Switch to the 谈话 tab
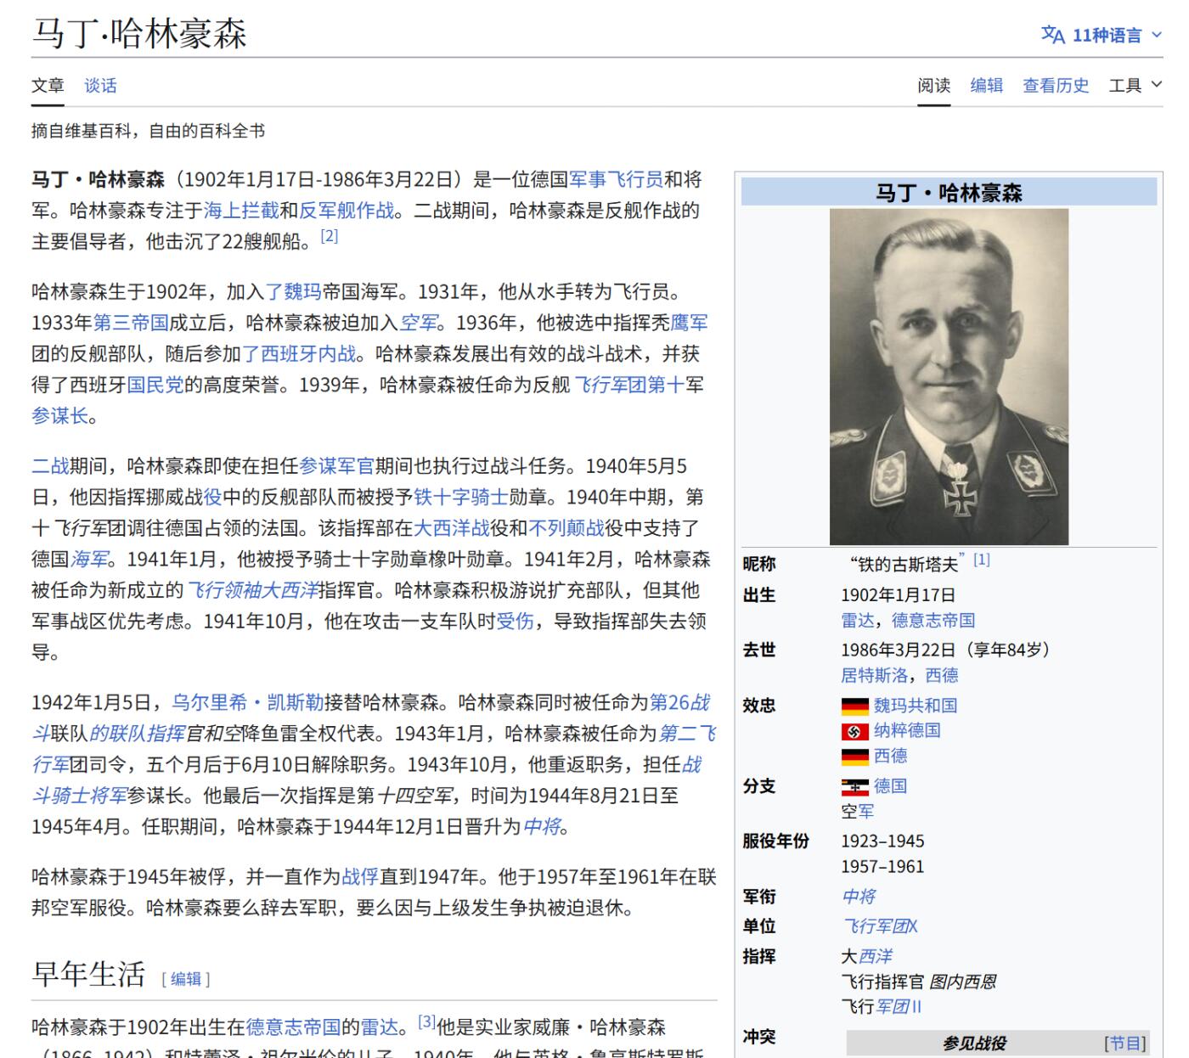Viewport: 1189px width, 1058px height. pos(100,86)
